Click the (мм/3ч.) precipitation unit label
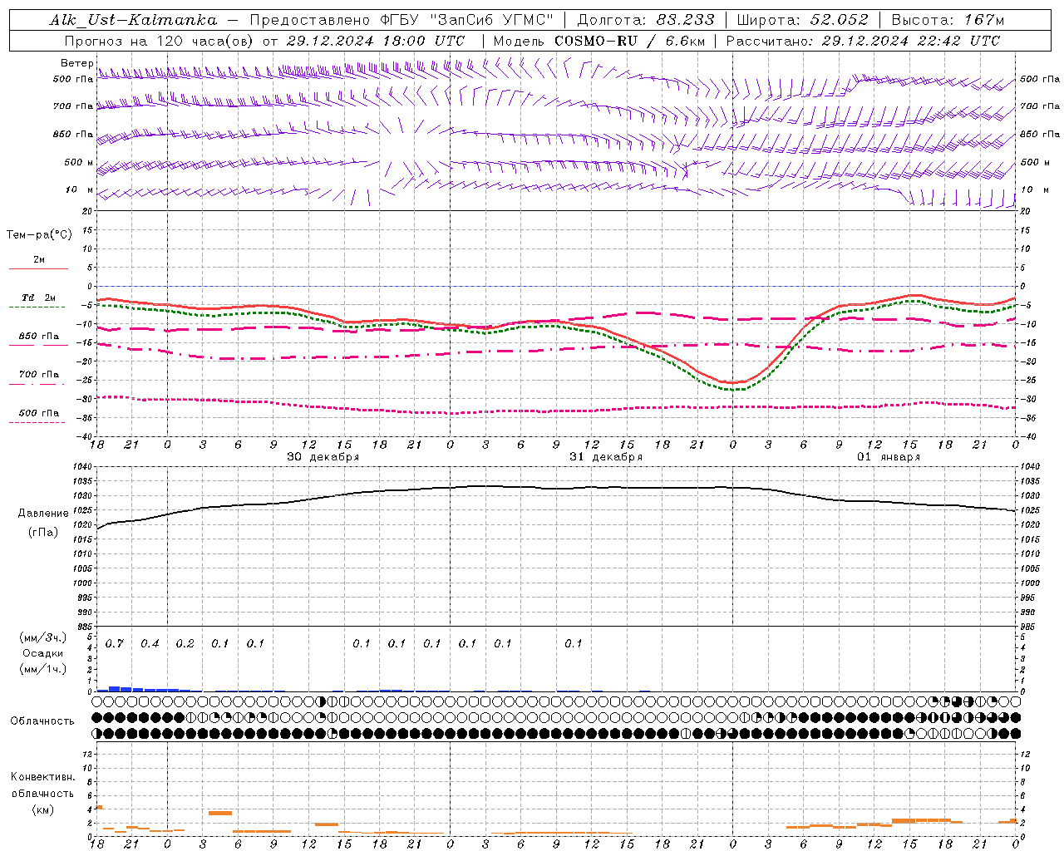This screenshot has width=1064, height=851. pos(43,637)
